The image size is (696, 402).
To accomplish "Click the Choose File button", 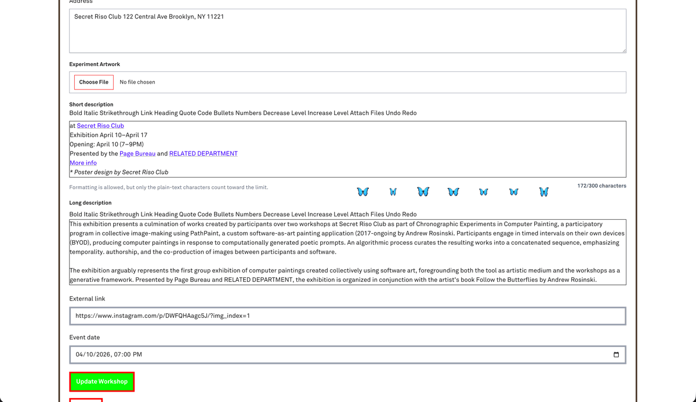I will [x=94, y=82].
